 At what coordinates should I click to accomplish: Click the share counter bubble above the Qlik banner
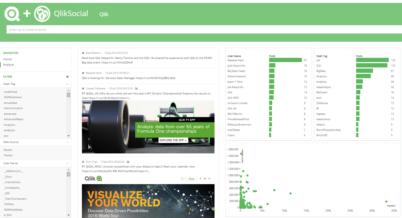(182, 179)
